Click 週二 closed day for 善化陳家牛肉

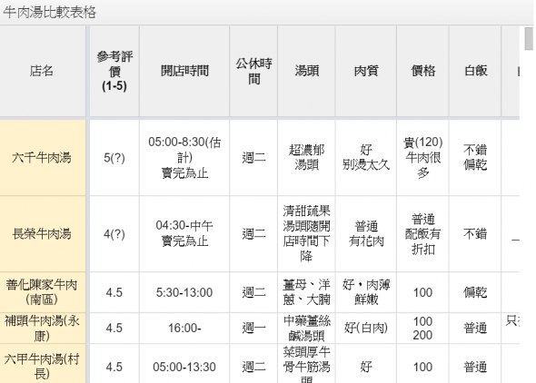253,292
